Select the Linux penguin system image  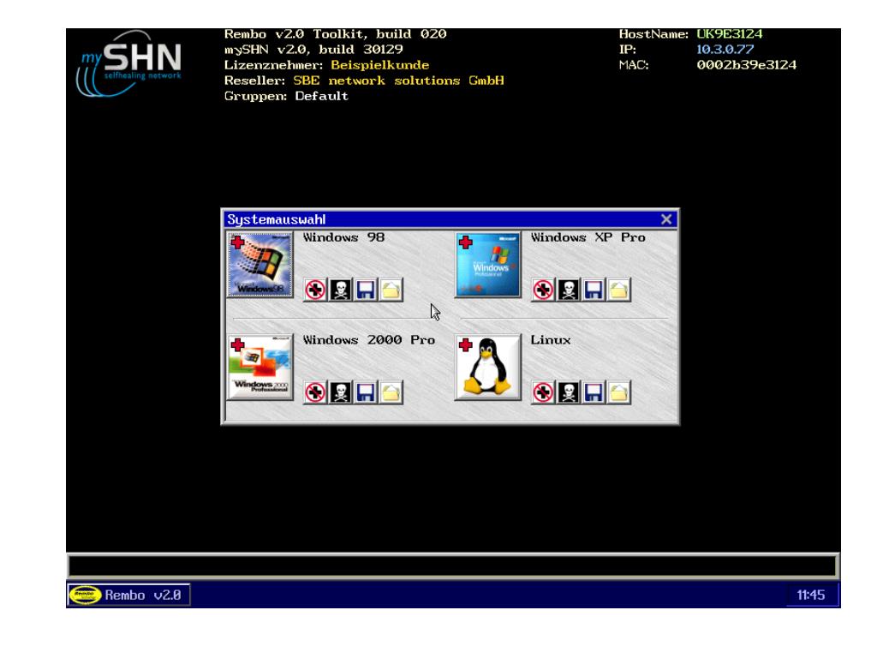[x=487, y=367]
